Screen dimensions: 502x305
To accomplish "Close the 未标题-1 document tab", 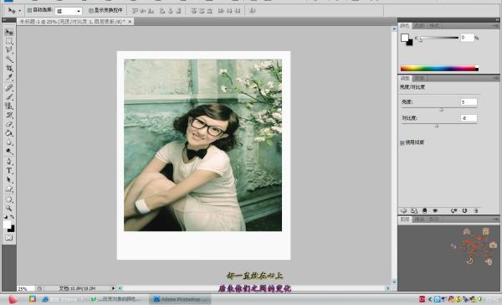I will [130, 22].
